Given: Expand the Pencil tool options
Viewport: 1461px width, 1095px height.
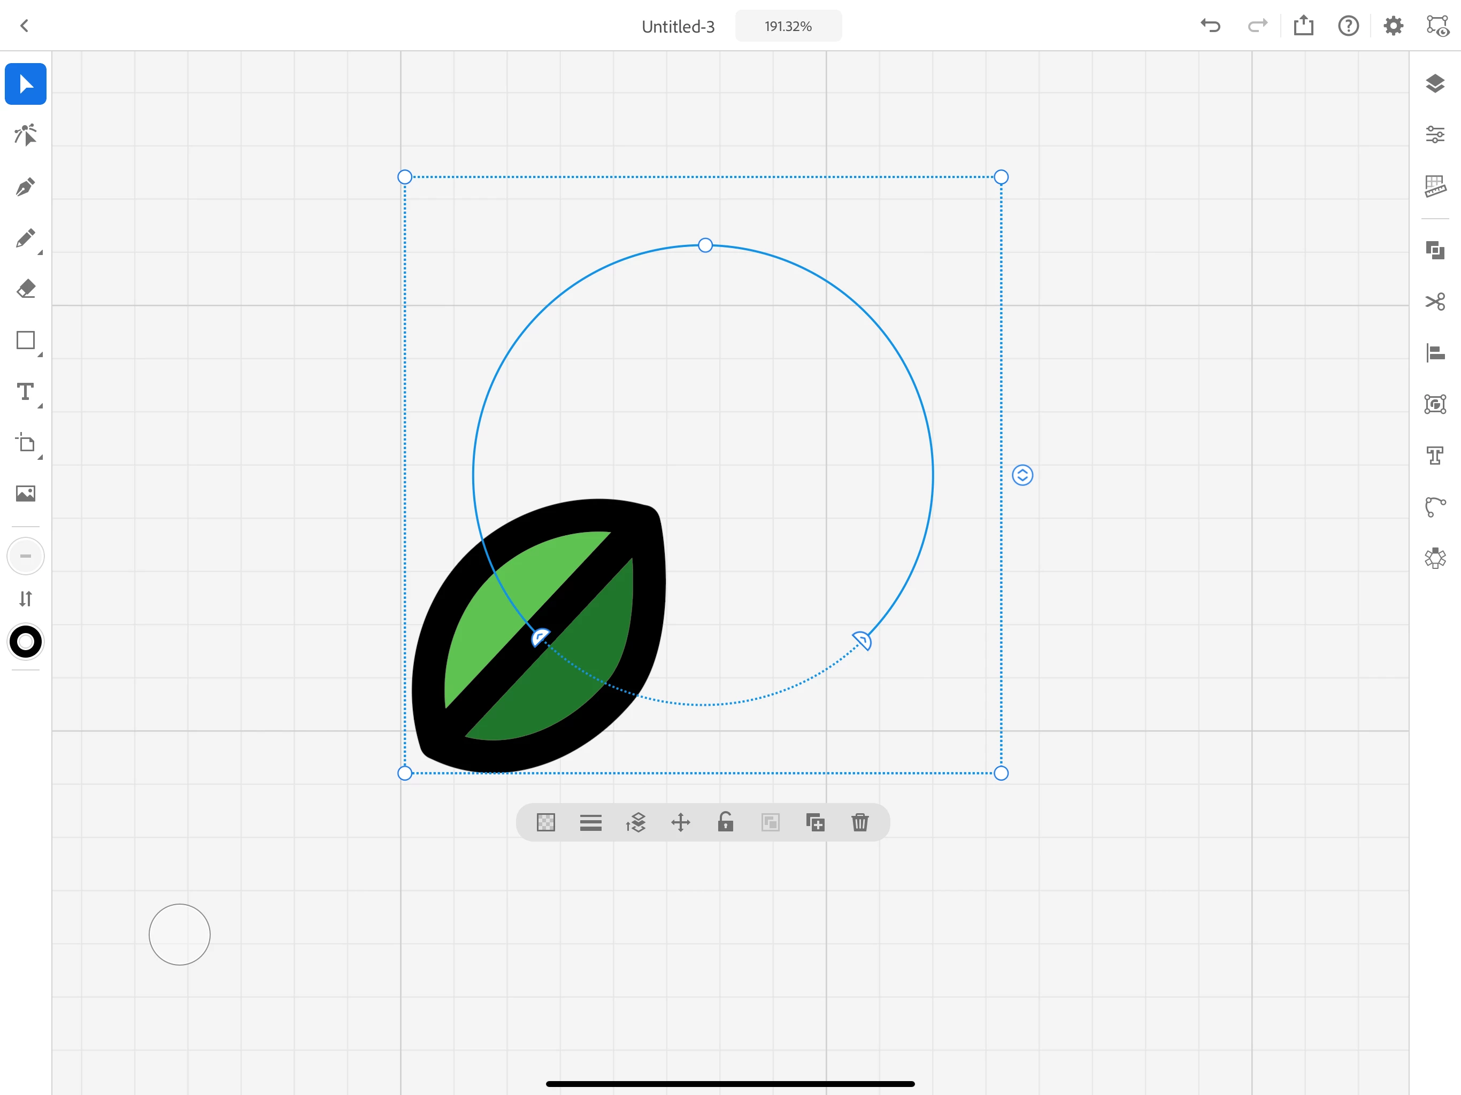Looking at the screenshot, I should pos(40,253).
